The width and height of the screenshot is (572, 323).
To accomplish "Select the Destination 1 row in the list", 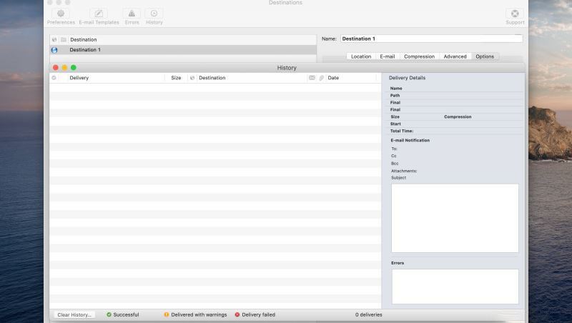I will pyautogui.click(x=183, y=50).
